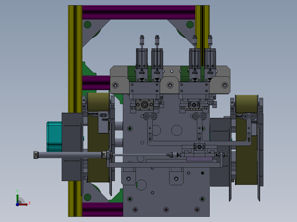Select the teal motor on the left side
The width and height of the screenshot is (297, 222).
(x=54, y=137)
